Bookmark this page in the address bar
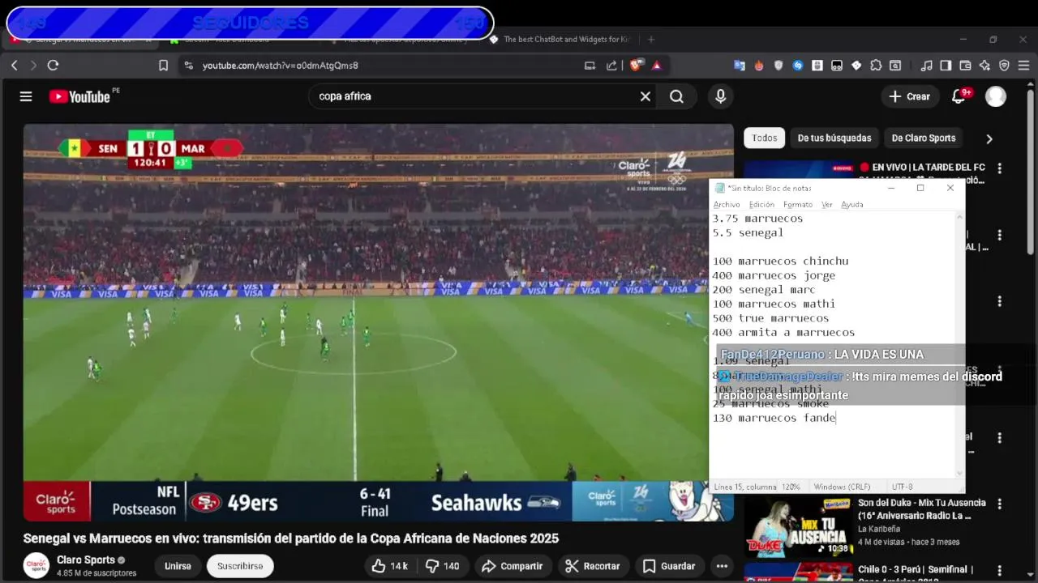 pos(163,66)
